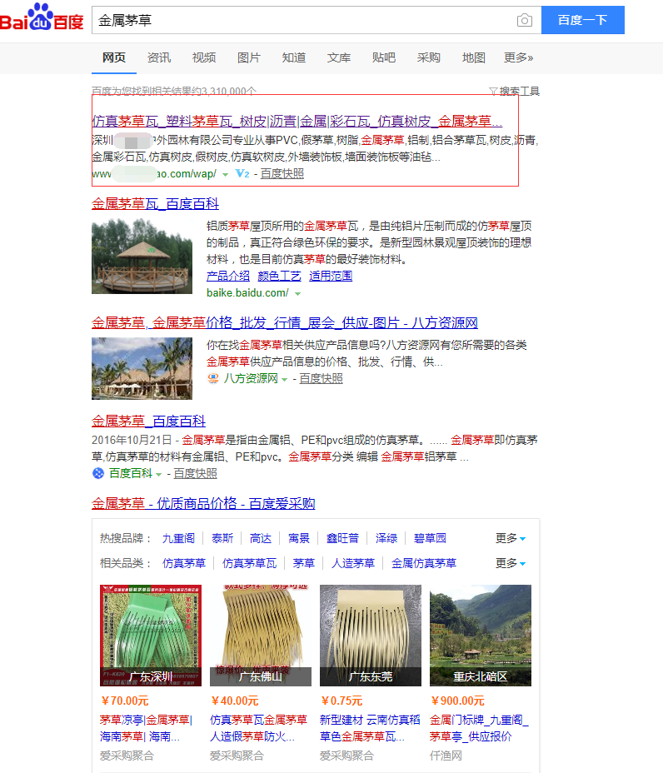Select the 九重阁 brand
Screen dimensions: 663x773
tap(178, 538)
